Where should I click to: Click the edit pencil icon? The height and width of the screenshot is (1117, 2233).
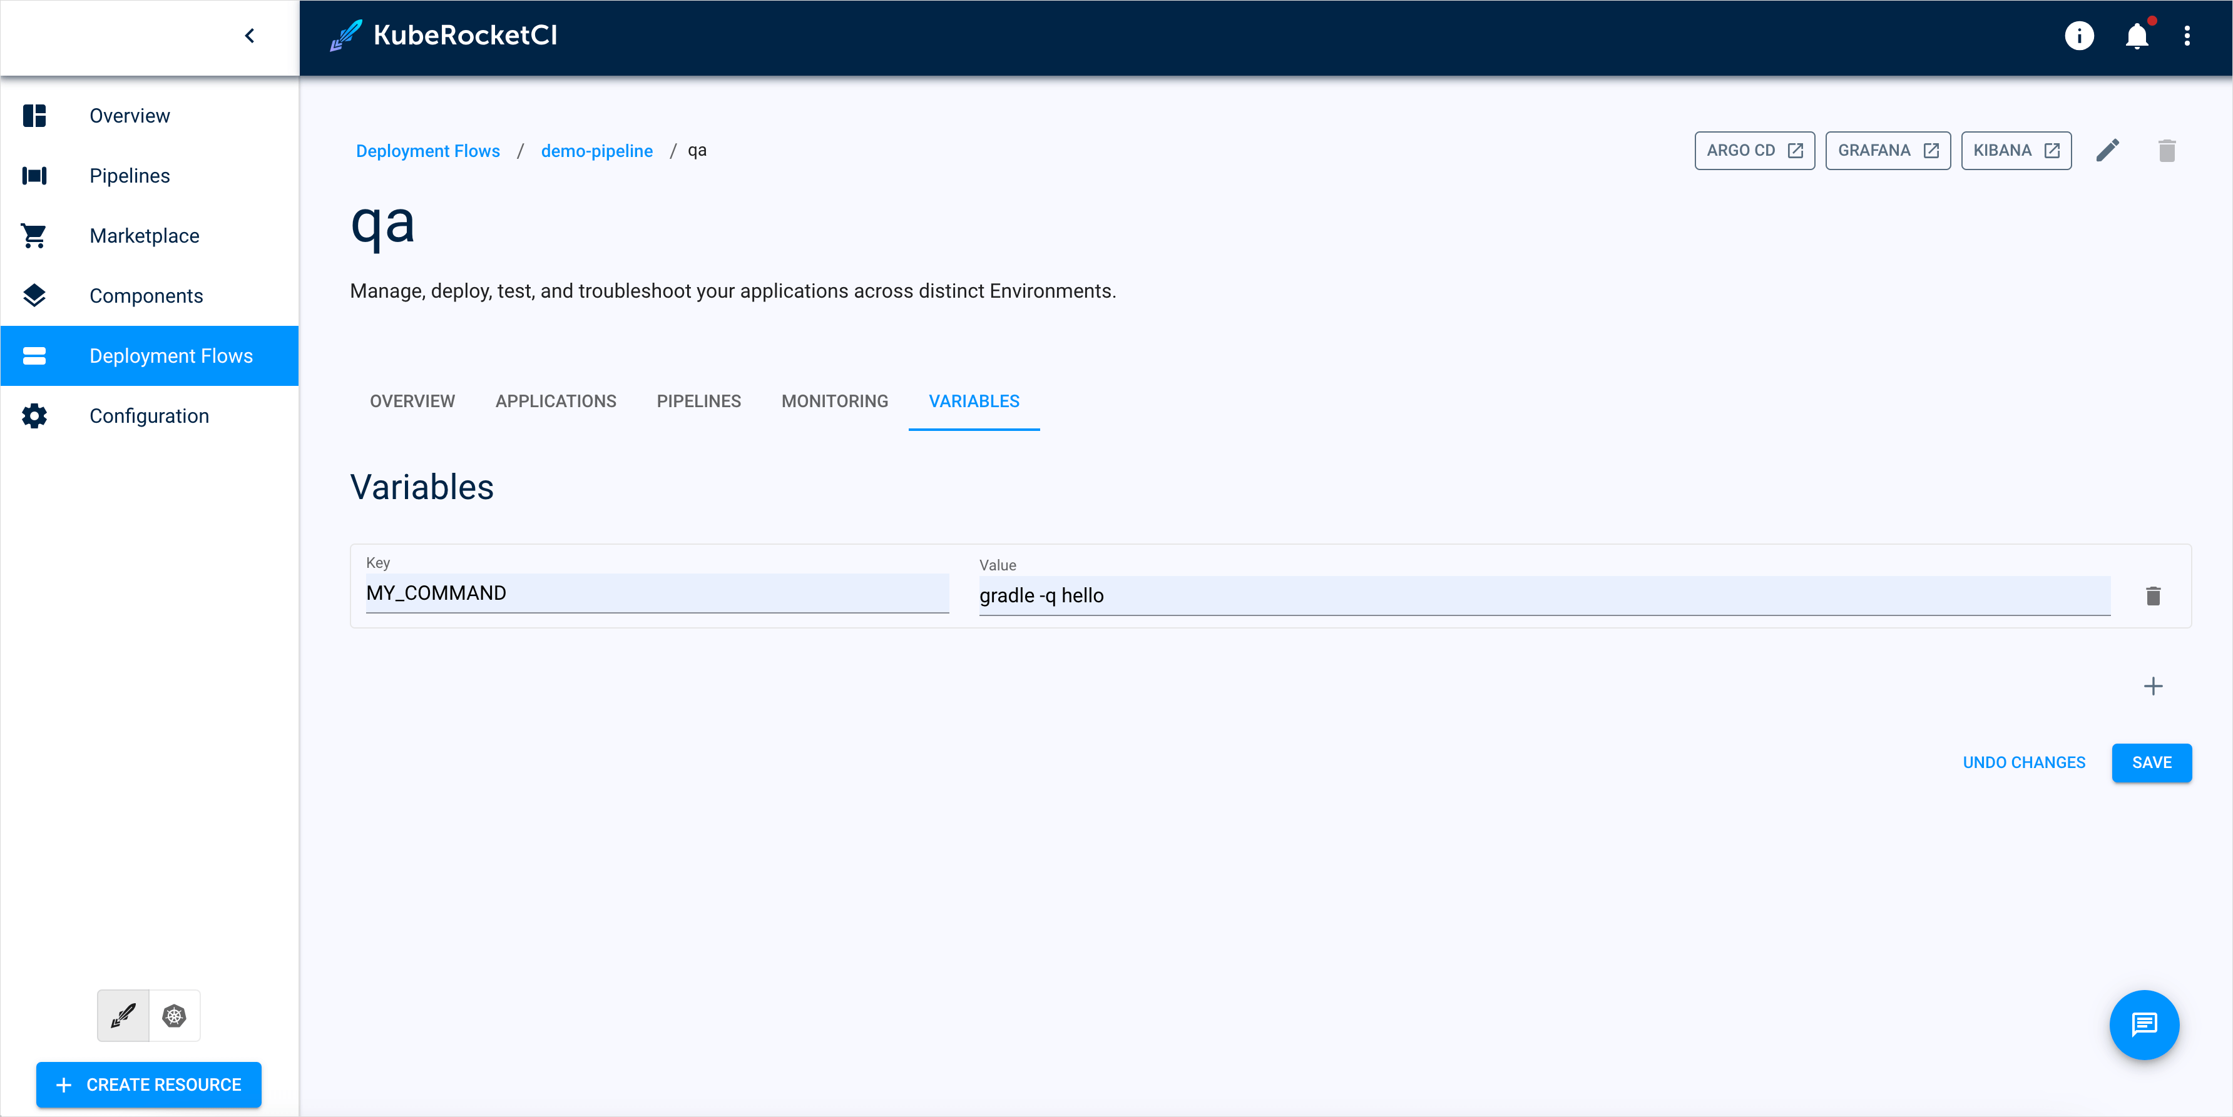tap(2109, 151)
